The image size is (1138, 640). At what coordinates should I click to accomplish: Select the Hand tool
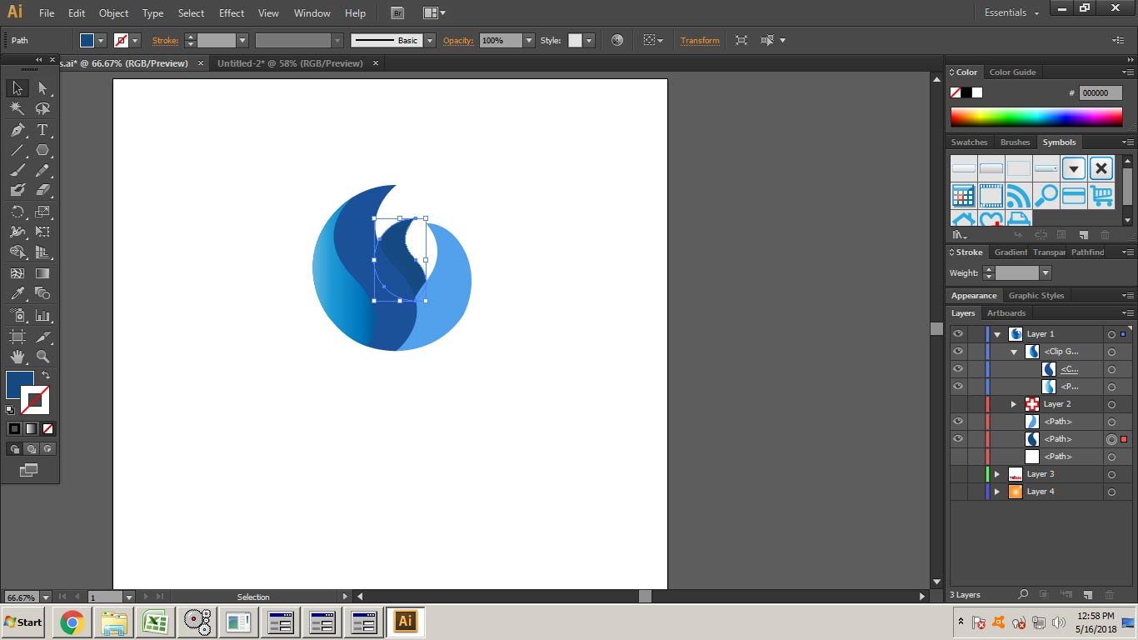point(17,357)
